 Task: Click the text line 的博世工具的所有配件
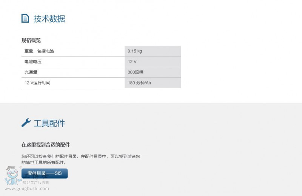[x=44, y=162]
